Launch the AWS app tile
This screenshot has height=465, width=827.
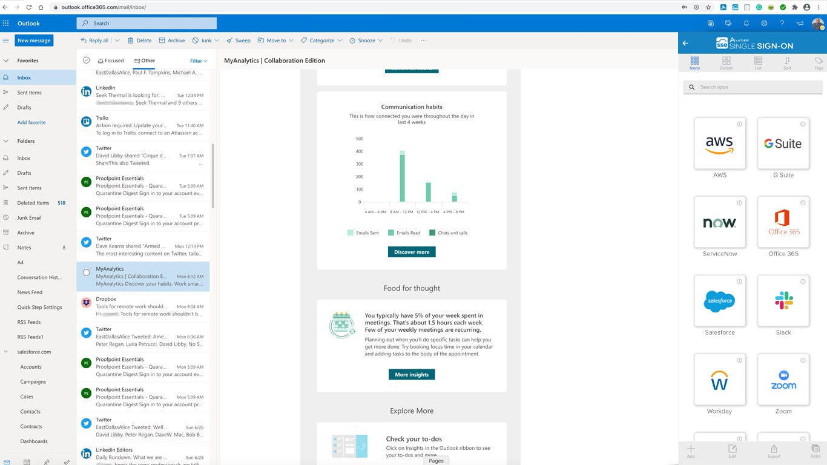[x=720, y=143]
